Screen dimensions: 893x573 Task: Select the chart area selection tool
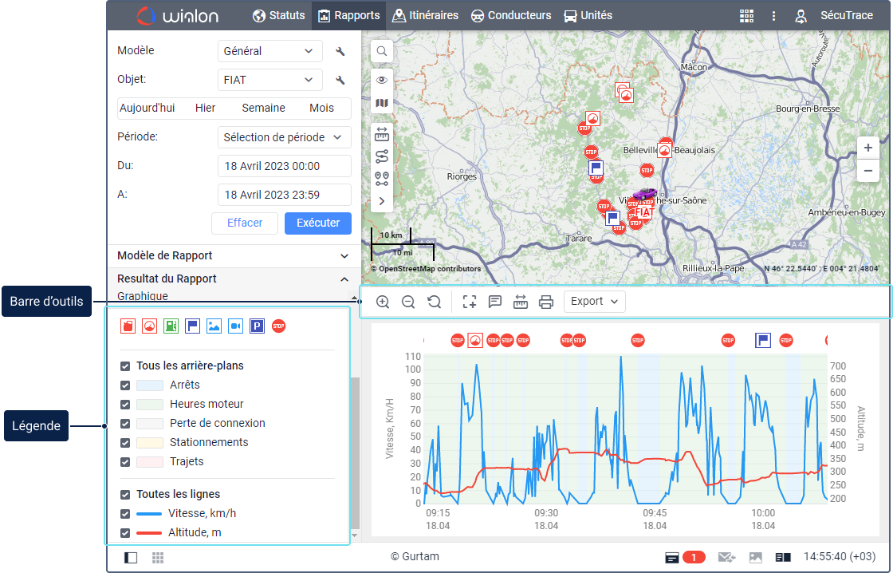(x=470, y=302)
